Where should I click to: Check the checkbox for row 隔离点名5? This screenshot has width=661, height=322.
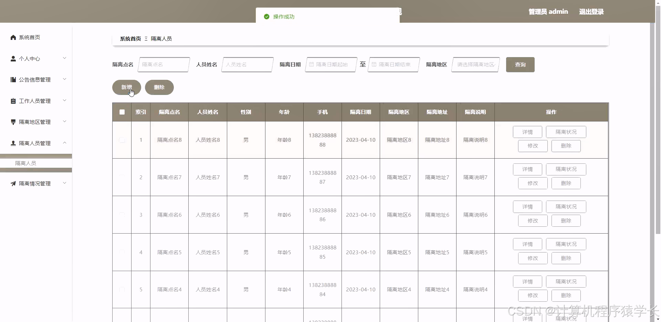pos(122,252)
